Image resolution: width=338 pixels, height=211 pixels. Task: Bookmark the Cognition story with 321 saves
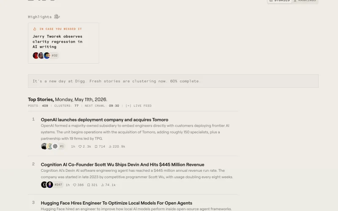(93, 185)
